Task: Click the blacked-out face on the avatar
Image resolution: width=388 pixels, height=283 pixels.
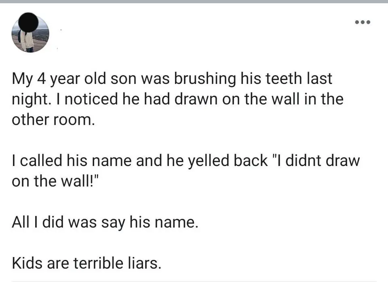Action: pos(29,22)
